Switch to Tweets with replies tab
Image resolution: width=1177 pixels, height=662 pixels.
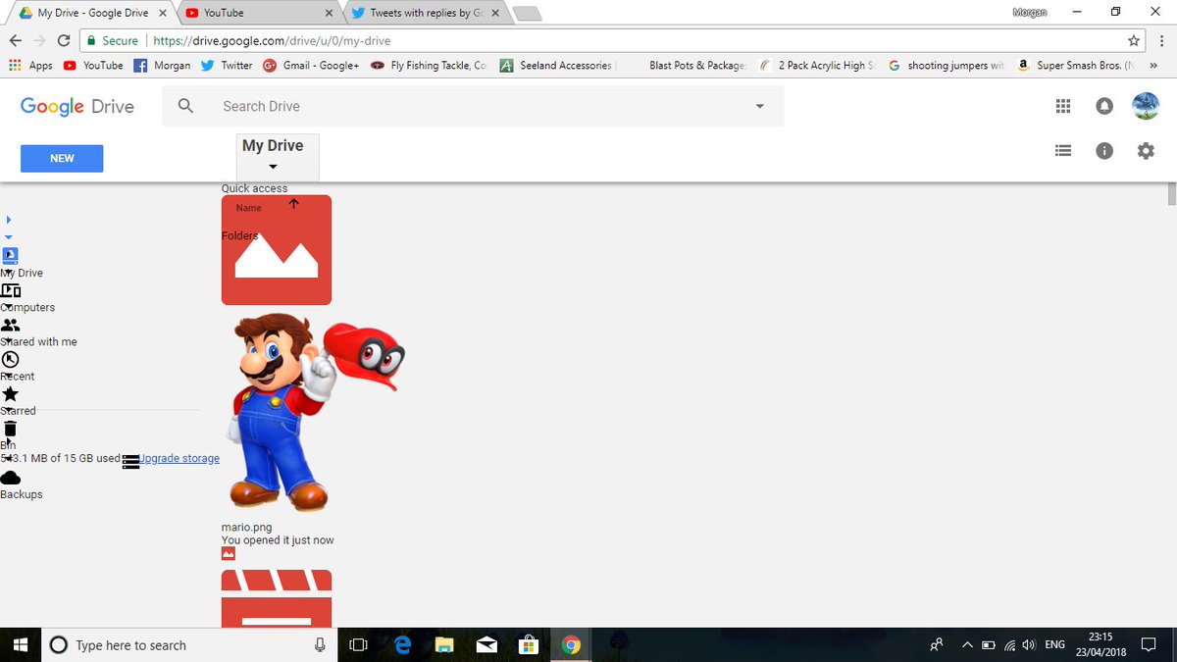(x=425, y=13)
